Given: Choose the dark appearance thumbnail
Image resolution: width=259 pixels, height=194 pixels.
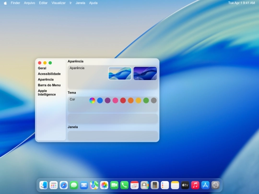Looking at the screenshot, I should pyautogui.click(x=145, y=73).
